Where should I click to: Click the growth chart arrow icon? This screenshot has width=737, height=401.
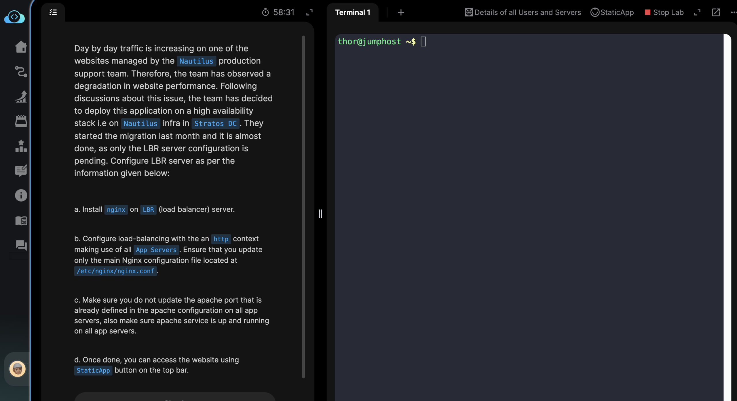coord(21,97)
